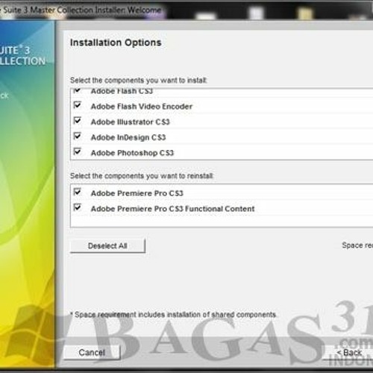Select the Adobe Flash Video Encoder label
Viewport: 373px width, 373px height.
pos(142,107)
